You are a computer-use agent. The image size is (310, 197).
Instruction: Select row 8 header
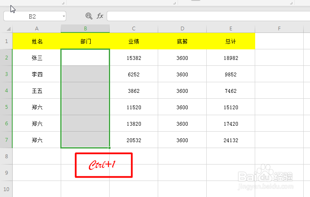[6, 156]
